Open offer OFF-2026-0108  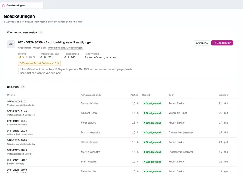point(17,131)
